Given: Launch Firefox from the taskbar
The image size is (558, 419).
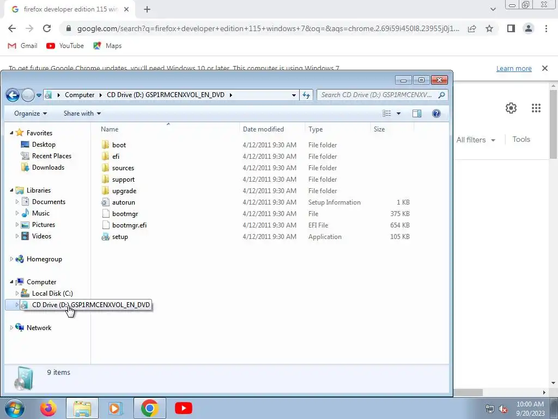Looking at the screenshot, I should [48, 408].
